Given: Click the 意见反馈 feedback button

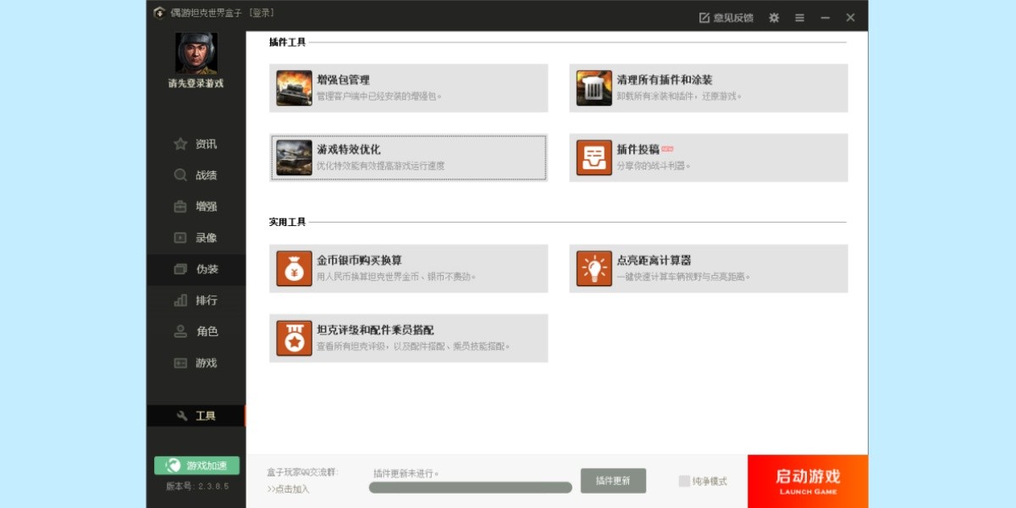Looking at the screenshot, I should pyautogui.click(x=726, y=17).
